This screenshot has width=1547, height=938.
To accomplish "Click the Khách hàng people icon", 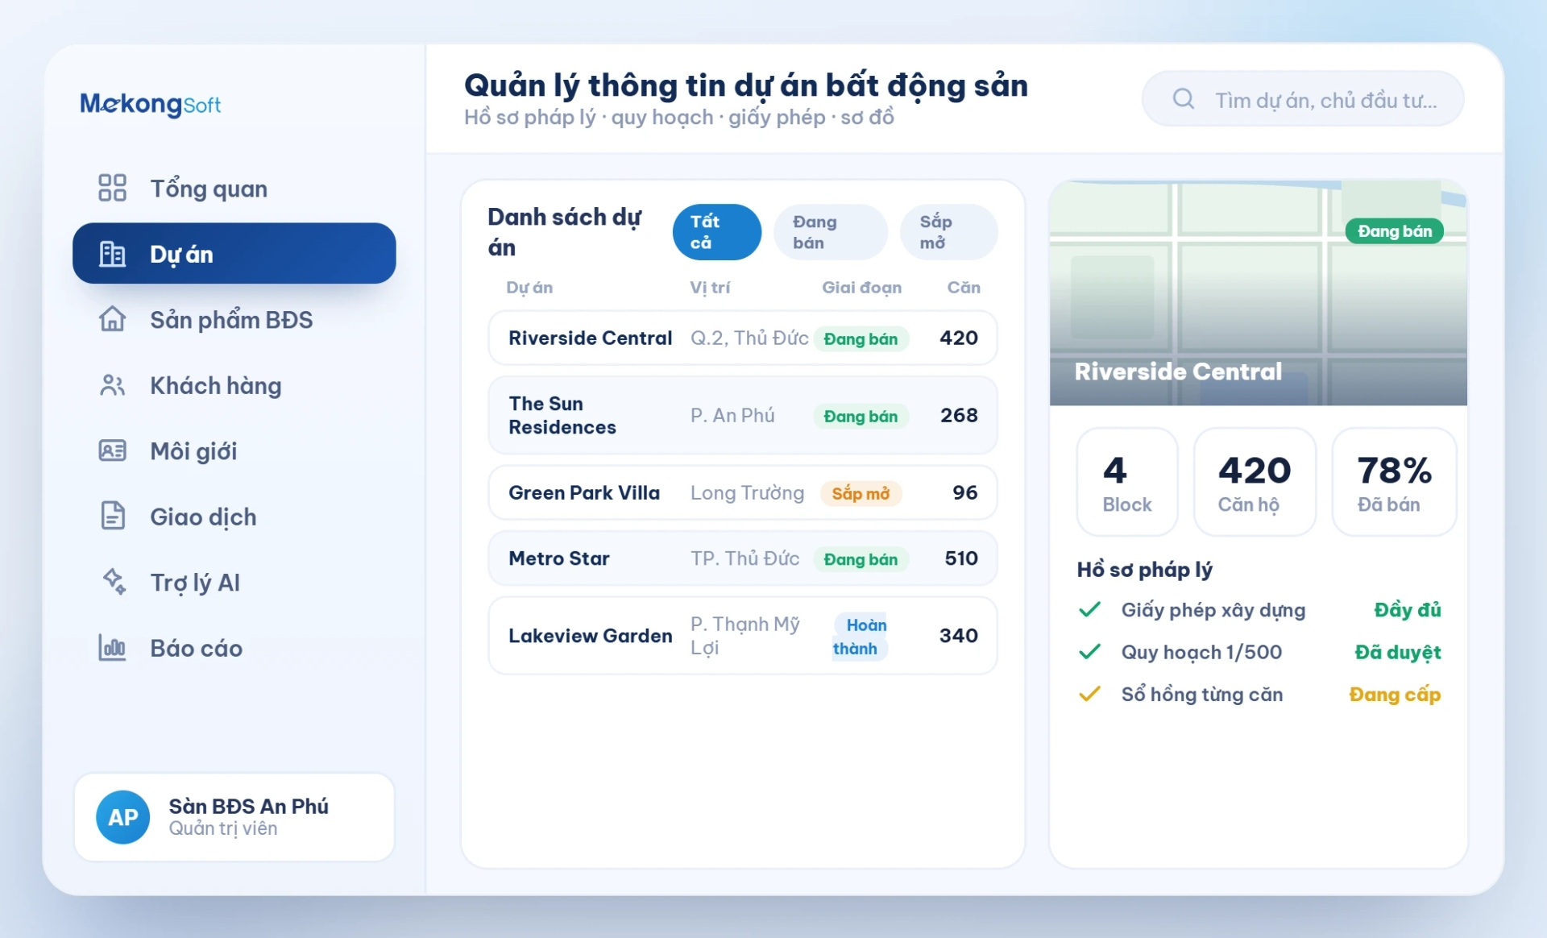I will coord(112,385).
